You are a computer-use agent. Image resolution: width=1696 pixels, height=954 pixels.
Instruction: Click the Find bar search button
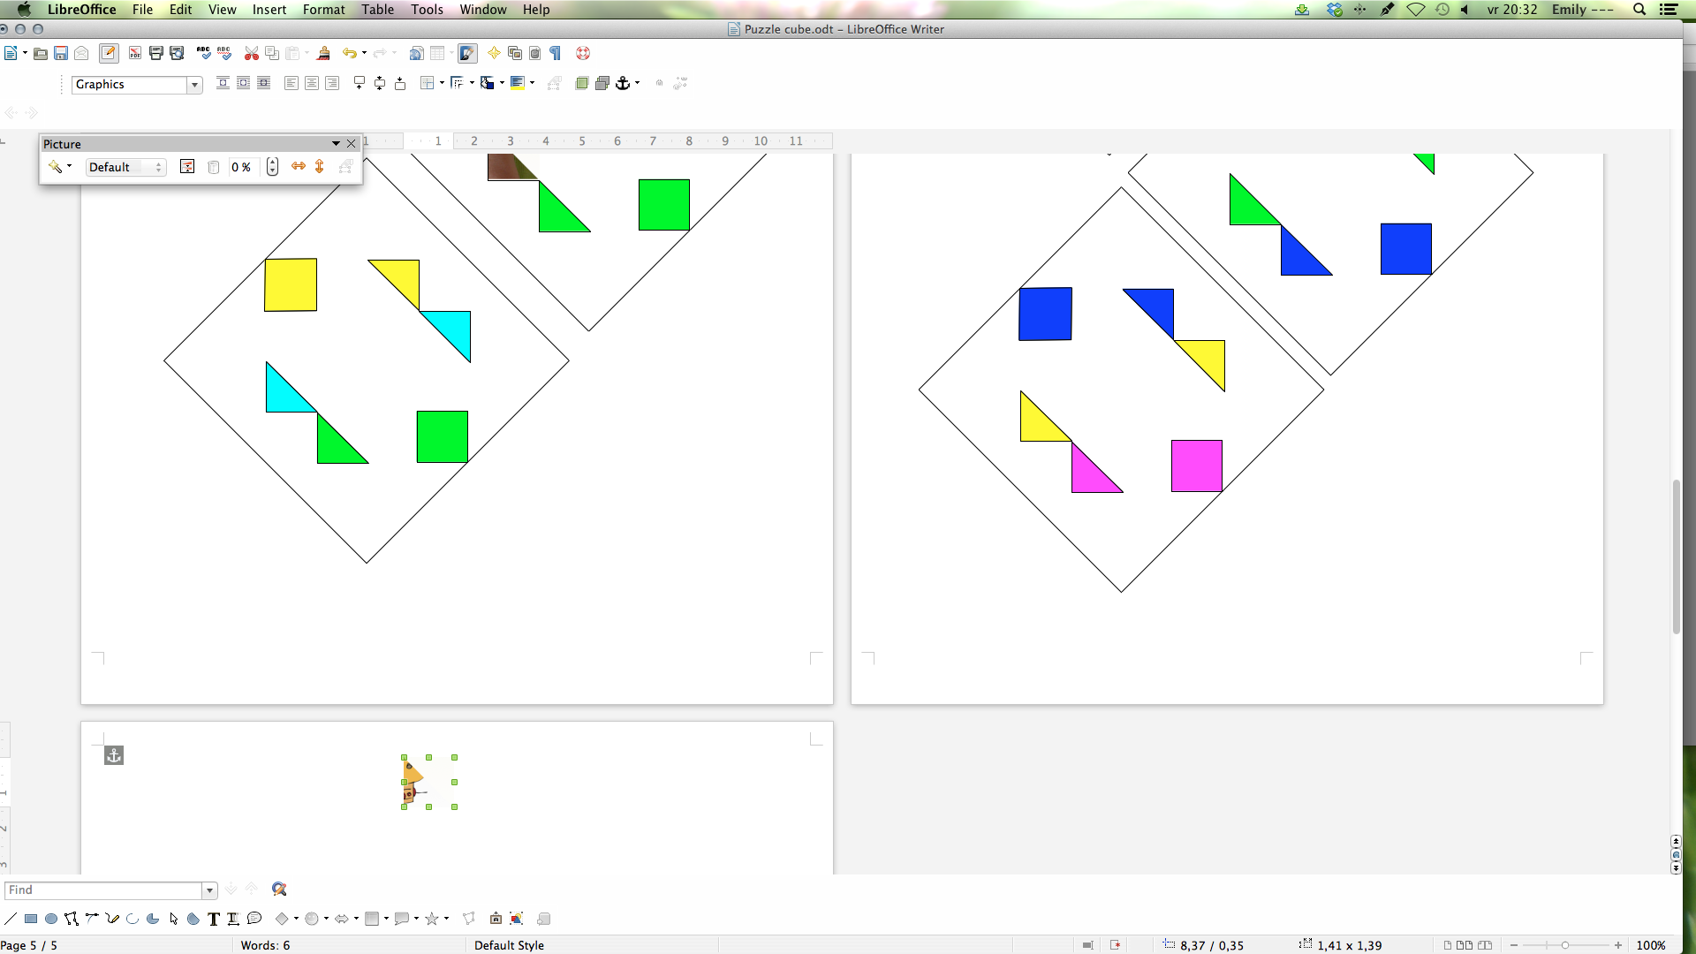point(278,890)
